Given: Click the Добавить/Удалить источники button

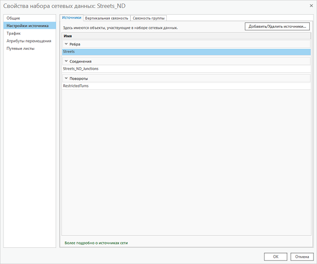Looking at the screenshot, I should click(x=277, y=27).
